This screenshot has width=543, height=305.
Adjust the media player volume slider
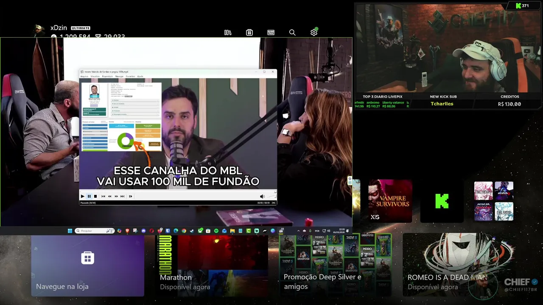pyautogui.click(x=271, y=196)
